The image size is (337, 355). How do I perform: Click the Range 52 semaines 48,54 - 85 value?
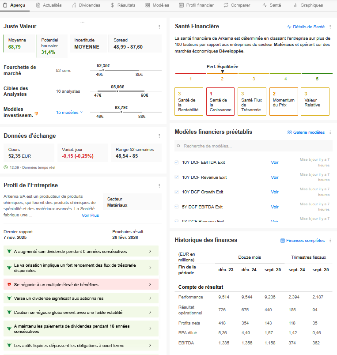point(127,156)
